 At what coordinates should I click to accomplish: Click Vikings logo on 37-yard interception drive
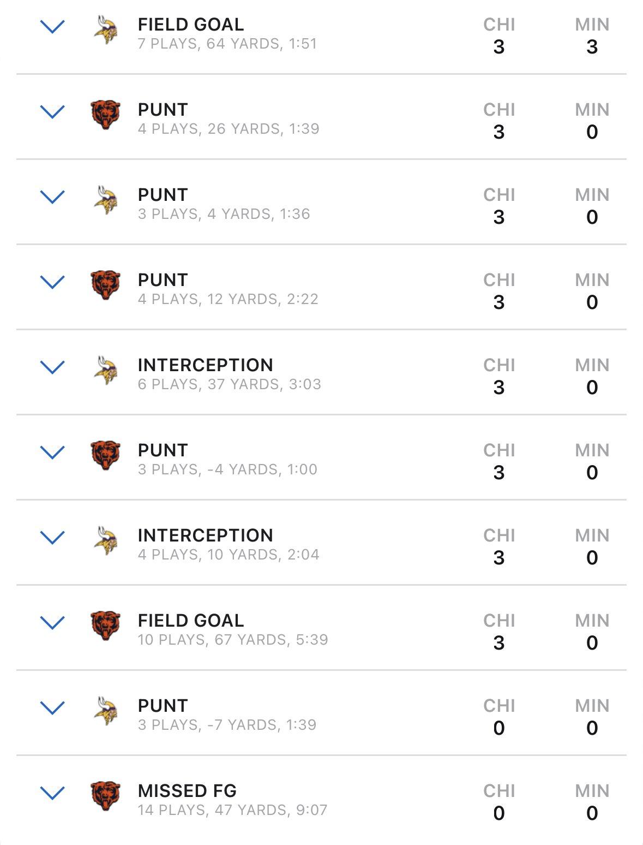point(106,371)
